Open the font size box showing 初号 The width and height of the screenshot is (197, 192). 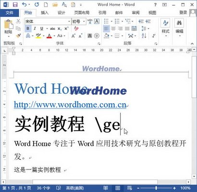[78, 22]
